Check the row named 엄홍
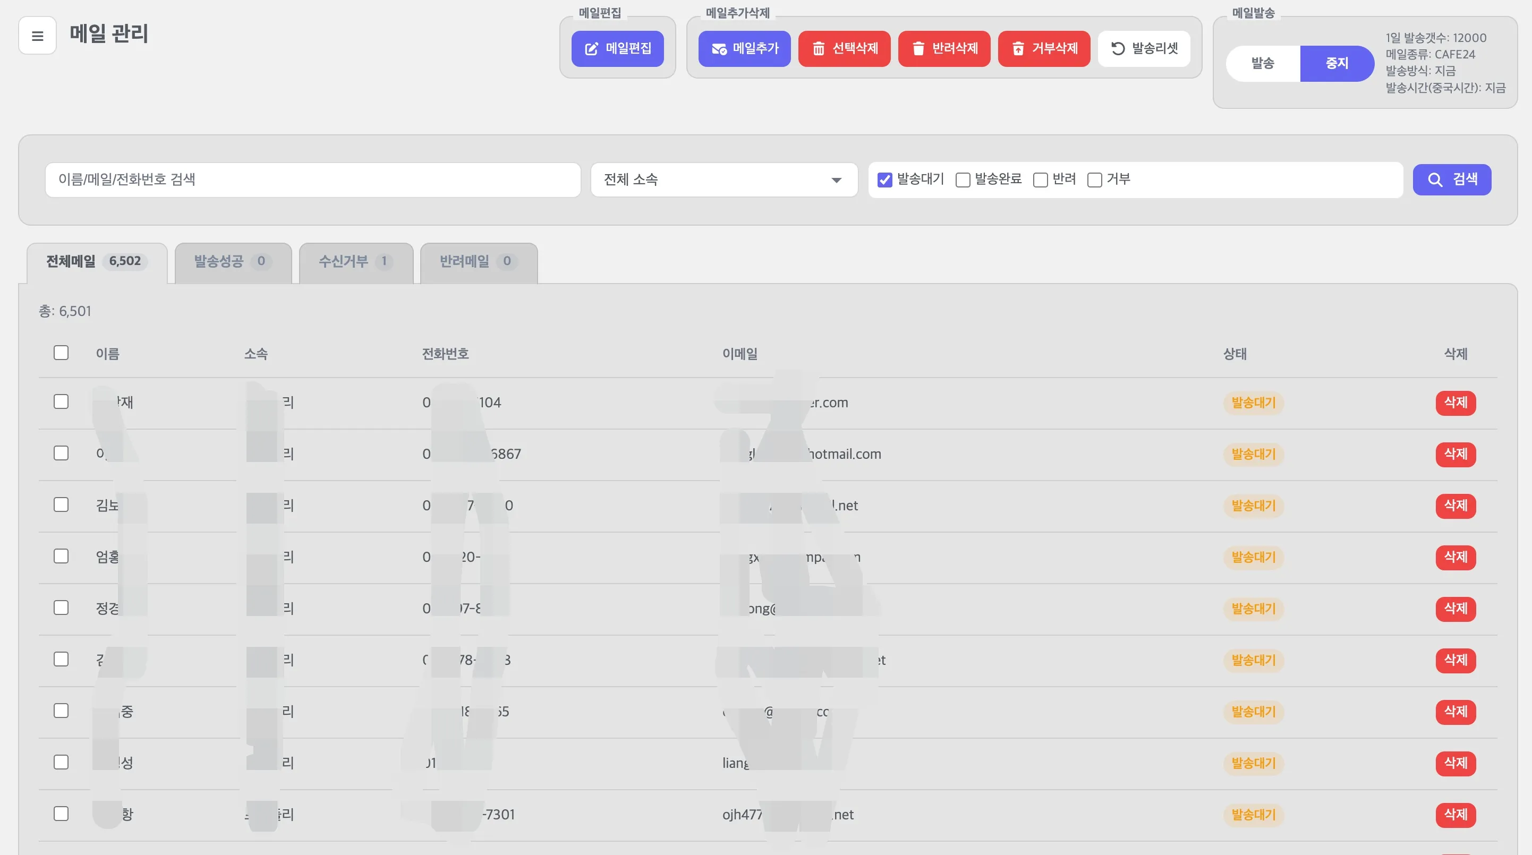1532x855 pixels. pos(61,556)
